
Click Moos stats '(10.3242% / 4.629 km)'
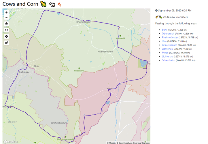(x=179, y=53)
